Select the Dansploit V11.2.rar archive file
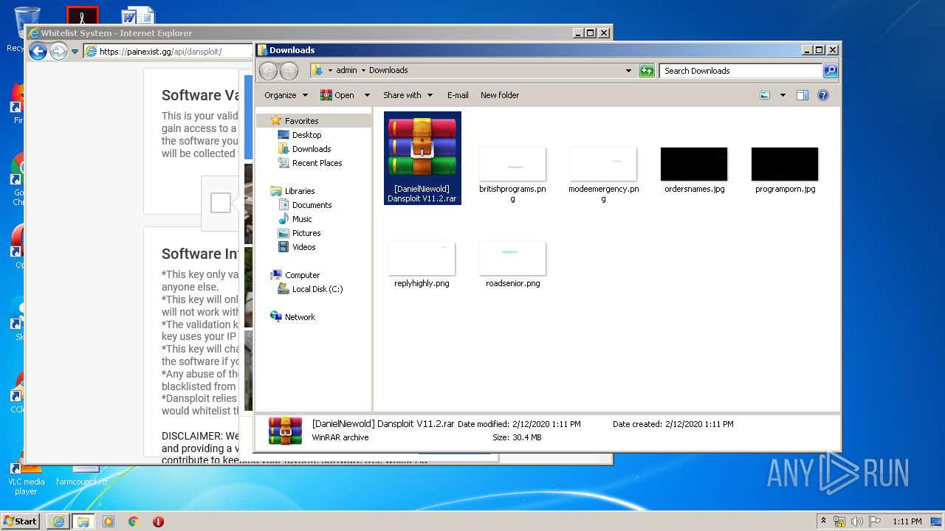 pyautogui.click(x=422, y=158)
